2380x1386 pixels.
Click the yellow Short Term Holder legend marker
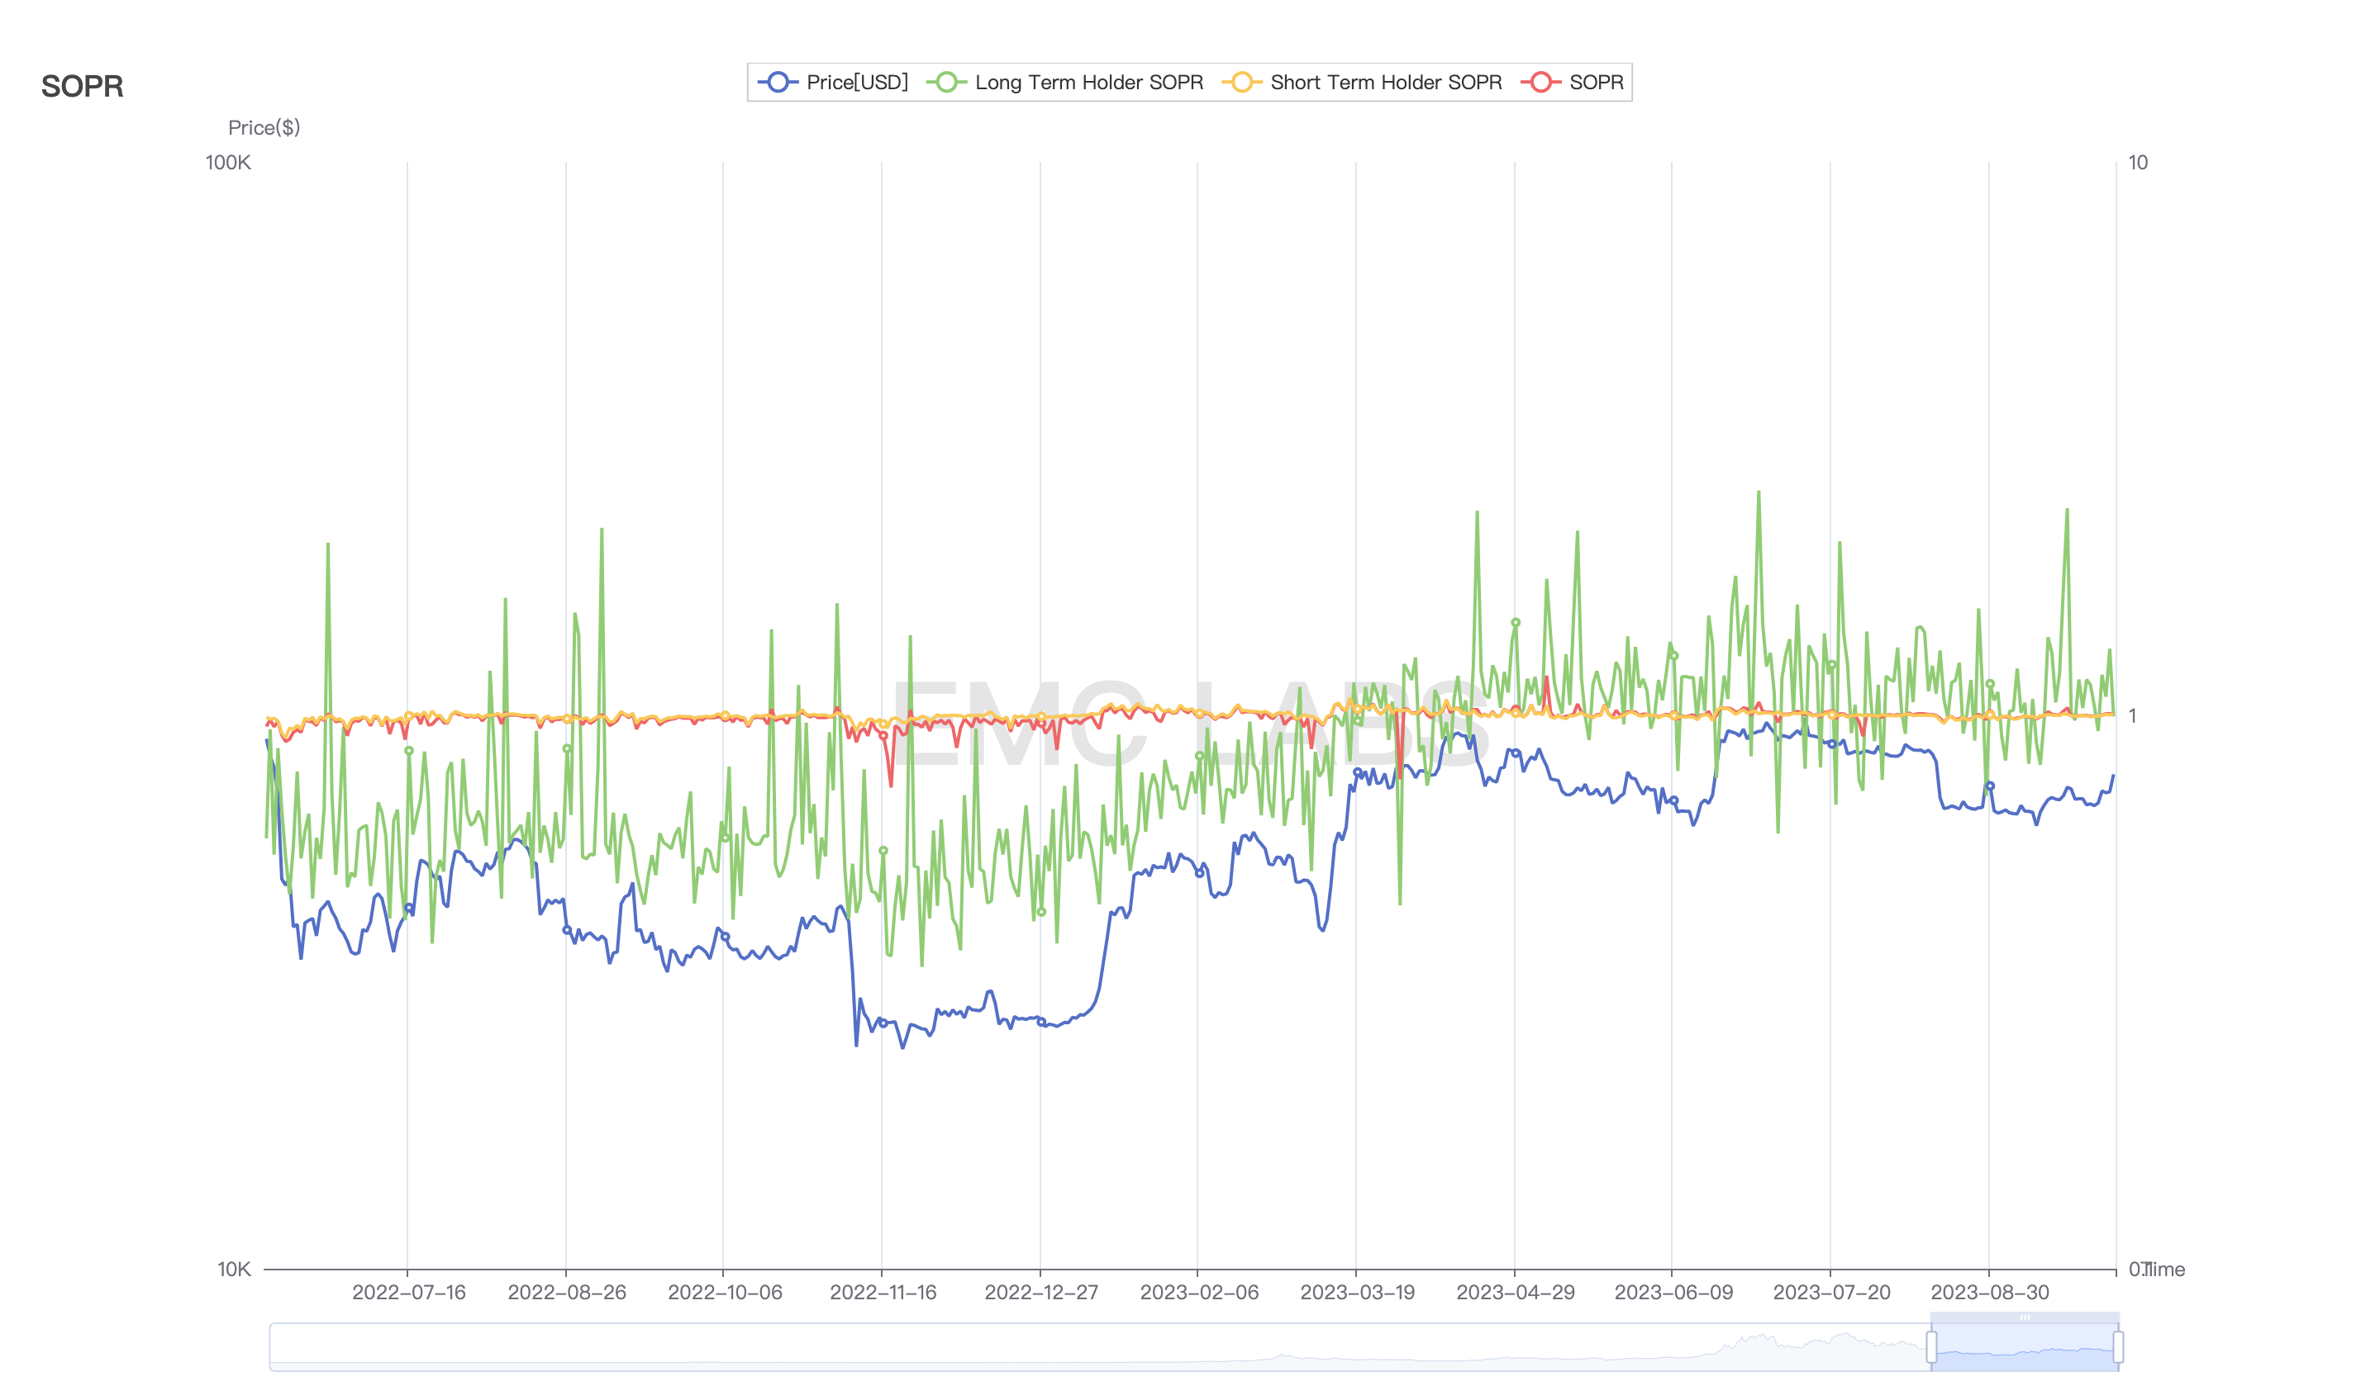(x=1242, y=82)
